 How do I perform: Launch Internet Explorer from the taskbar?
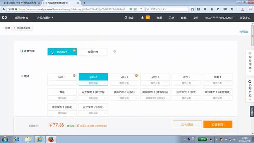(17, 139)
